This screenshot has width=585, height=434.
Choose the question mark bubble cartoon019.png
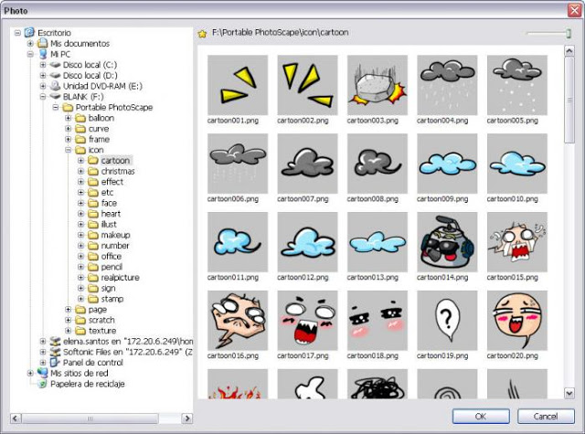[x=447, y=321]
